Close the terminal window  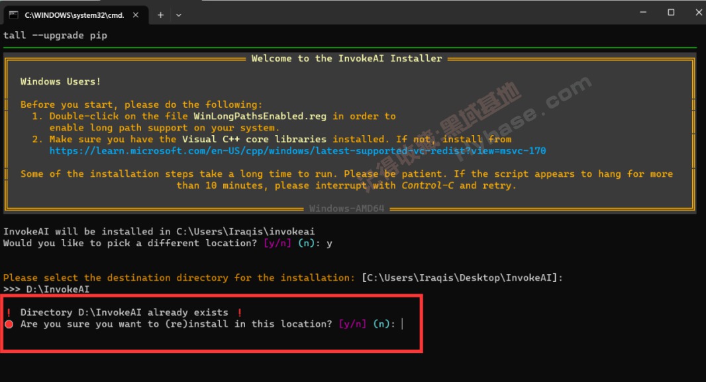coord(698,13)
